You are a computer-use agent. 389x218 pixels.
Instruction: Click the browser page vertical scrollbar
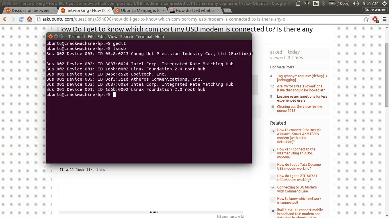tap(387, 75)
